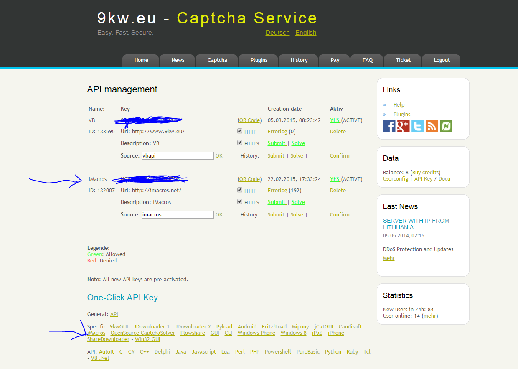
Task: Select Windows Phone one-click key
Action: (256, 333)
